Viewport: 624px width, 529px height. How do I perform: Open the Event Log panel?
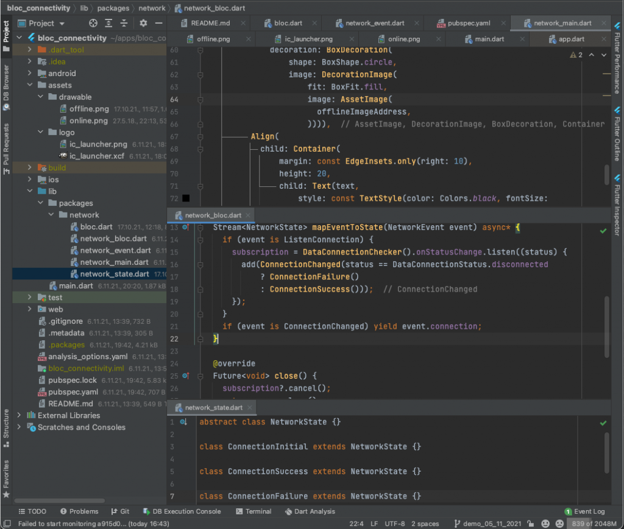[584, 511]
